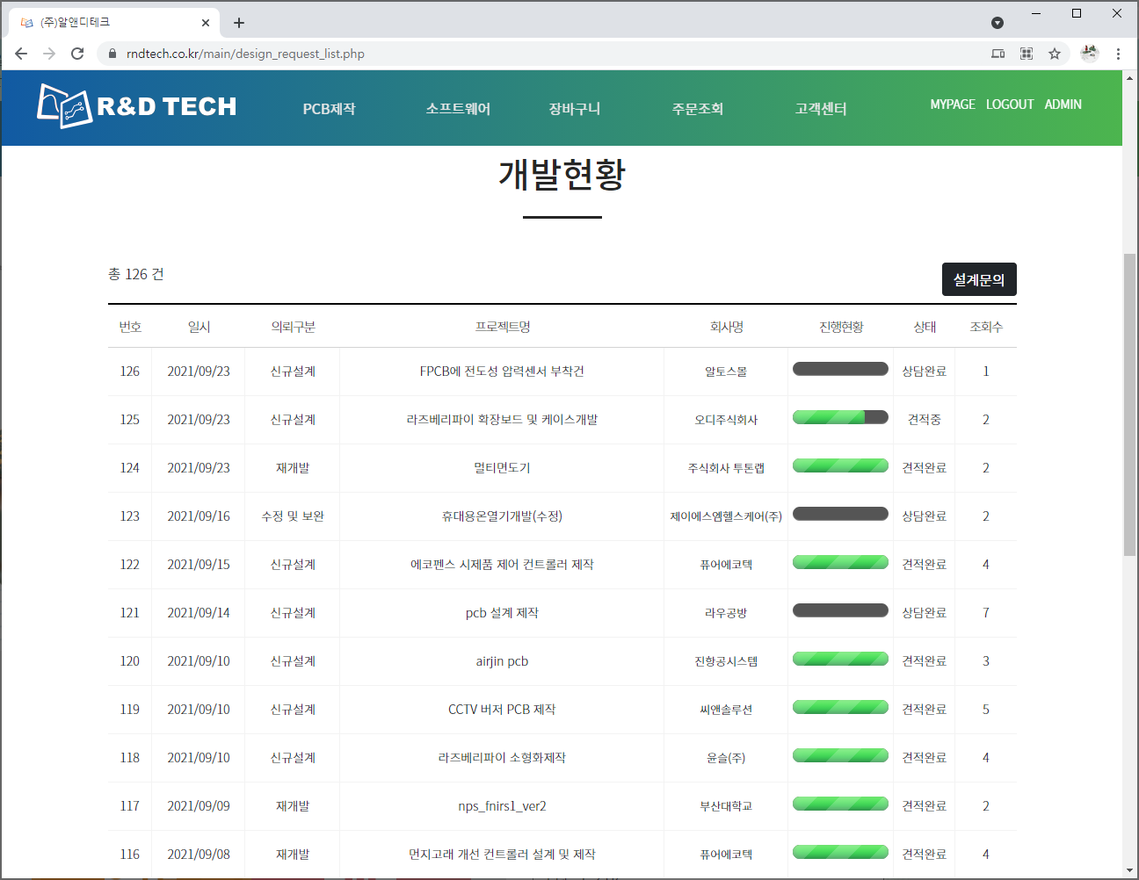This screenshot has height=880, width=1139.
Task: Reload the page with the refresh icon
Action: [77, 54]
